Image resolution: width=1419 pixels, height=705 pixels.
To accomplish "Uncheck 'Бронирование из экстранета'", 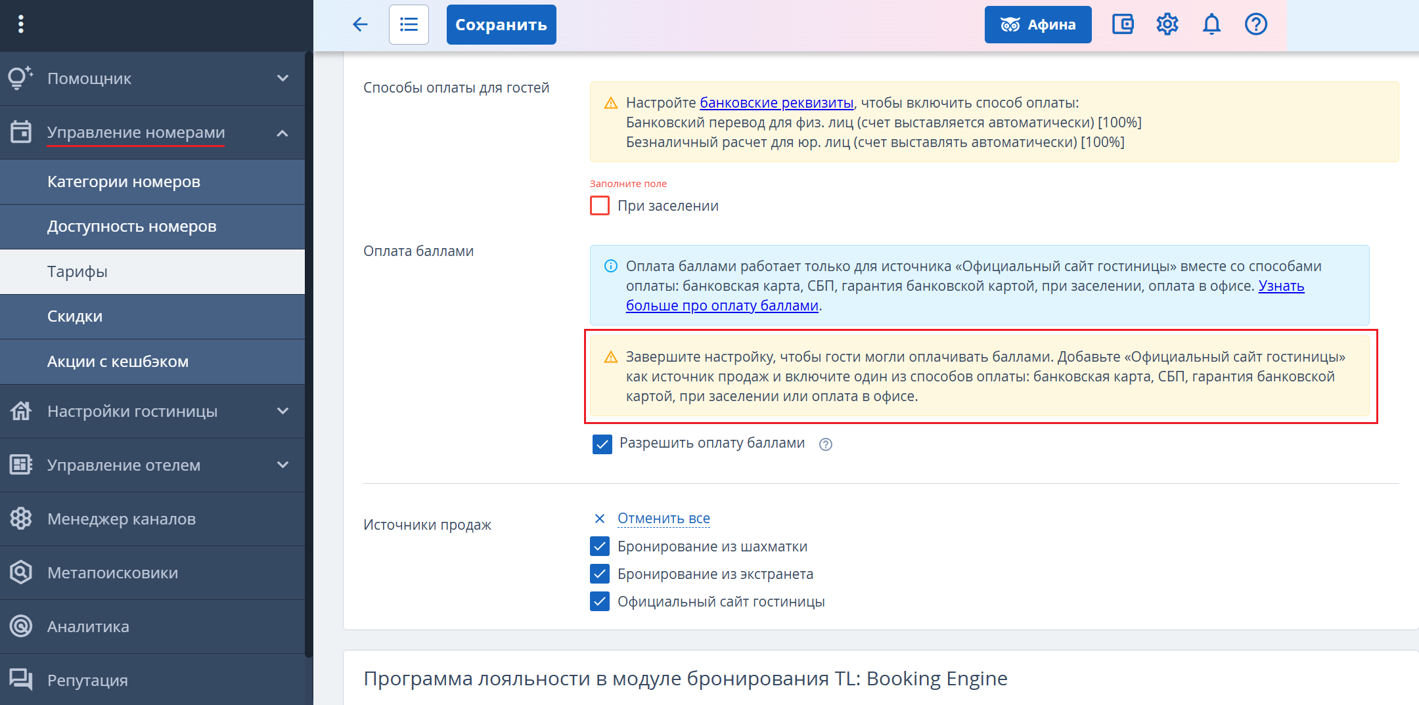I will tap(600, 574).
